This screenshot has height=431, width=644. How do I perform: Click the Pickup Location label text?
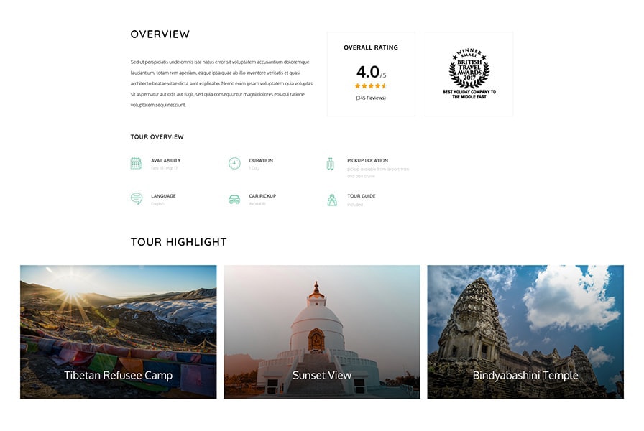367,160
